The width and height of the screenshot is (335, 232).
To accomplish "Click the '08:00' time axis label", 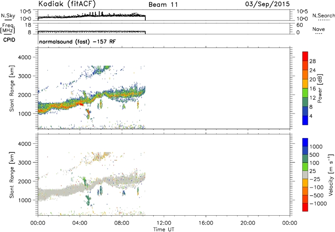I will [x=122, y=223].
